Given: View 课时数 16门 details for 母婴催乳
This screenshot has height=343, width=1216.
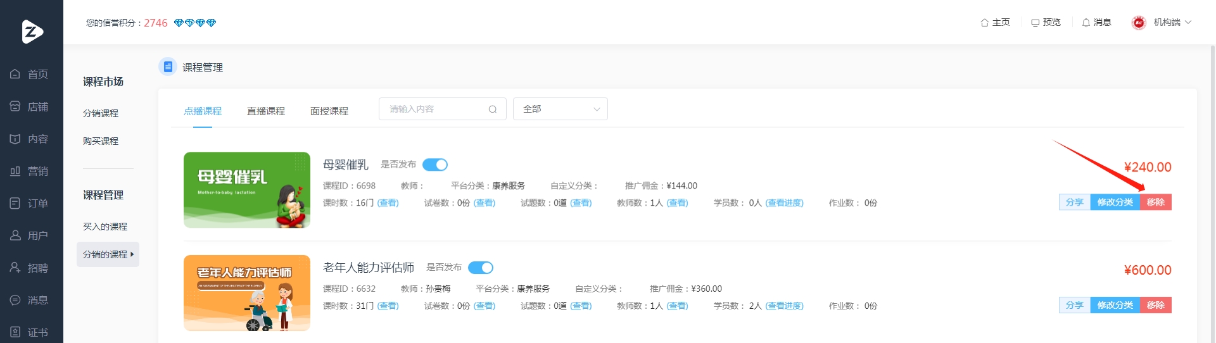Looking at the screenshot, I should click(x=388, y=203).
